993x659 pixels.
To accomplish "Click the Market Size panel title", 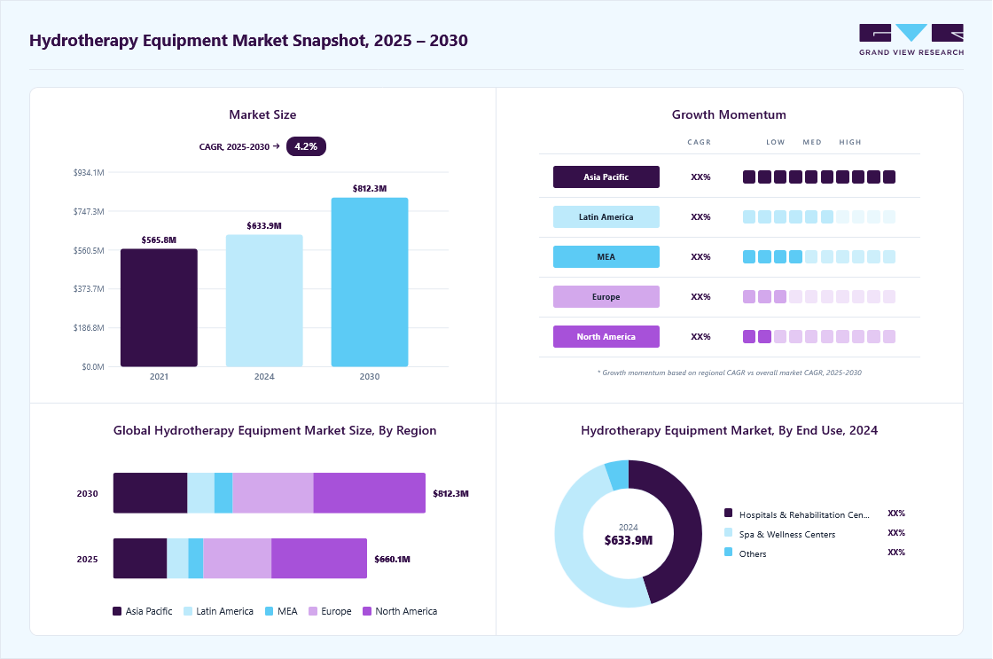I will pos(262,114).
